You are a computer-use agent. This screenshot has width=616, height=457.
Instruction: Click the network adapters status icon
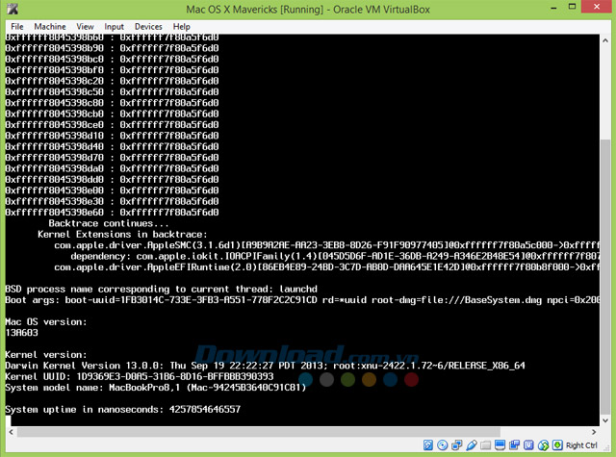pos(457,444)
